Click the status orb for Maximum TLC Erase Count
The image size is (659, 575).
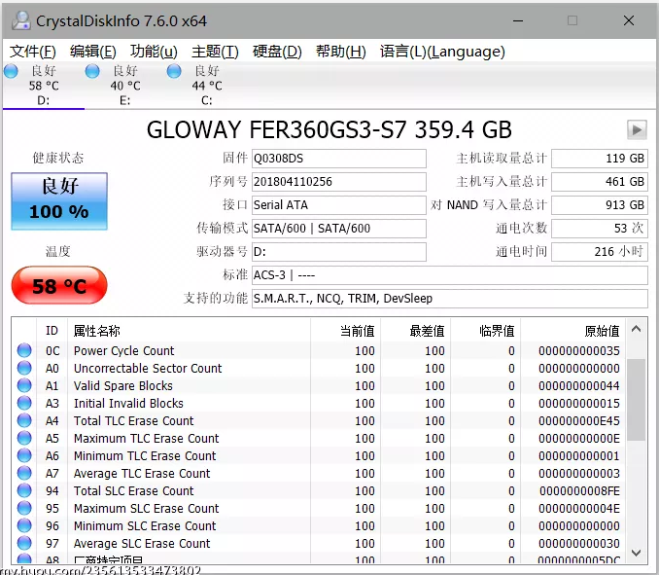(x=24, y=438)
